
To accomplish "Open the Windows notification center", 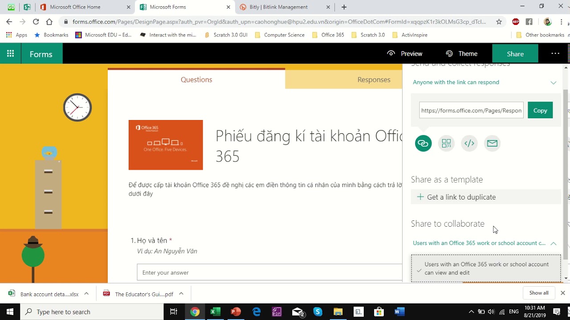I will tap(557, 312).
